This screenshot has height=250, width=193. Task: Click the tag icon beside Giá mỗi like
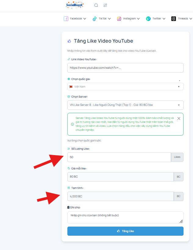coord(69,168)
